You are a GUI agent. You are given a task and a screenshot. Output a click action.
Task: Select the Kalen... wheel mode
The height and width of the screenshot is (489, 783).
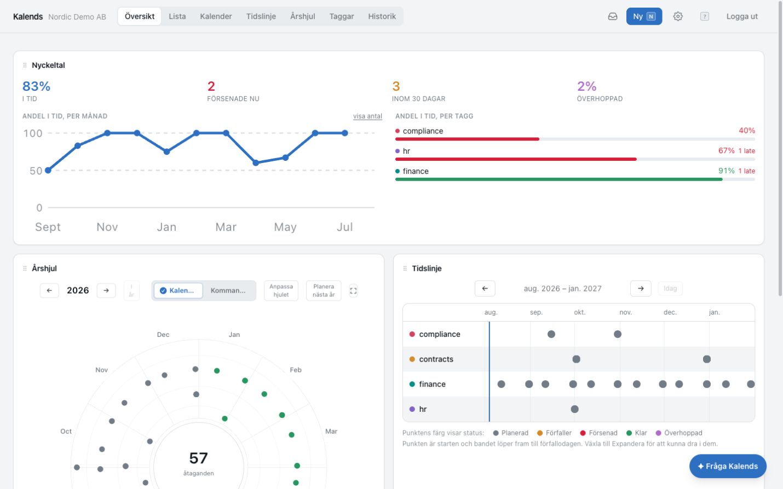(x=177, y=290)
